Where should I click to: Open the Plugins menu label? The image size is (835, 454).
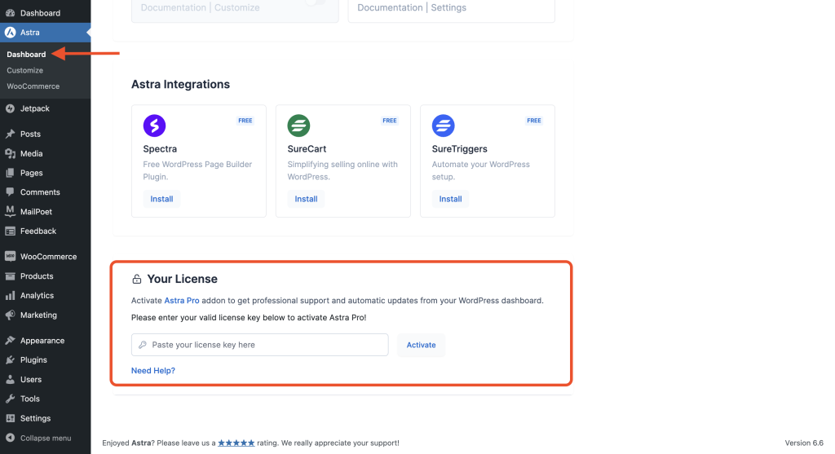(33, 359)
